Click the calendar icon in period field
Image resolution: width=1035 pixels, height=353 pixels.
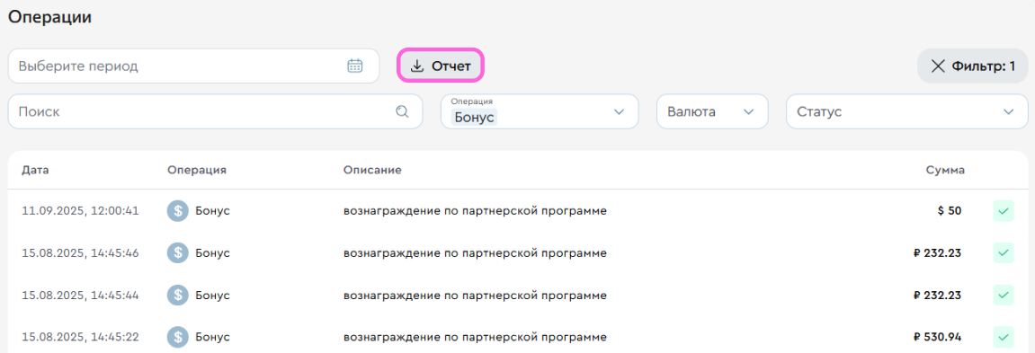click(x=355, y=66)
